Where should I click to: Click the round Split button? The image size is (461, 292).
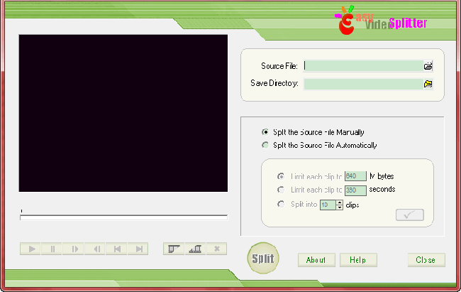[x=263, y=258]
